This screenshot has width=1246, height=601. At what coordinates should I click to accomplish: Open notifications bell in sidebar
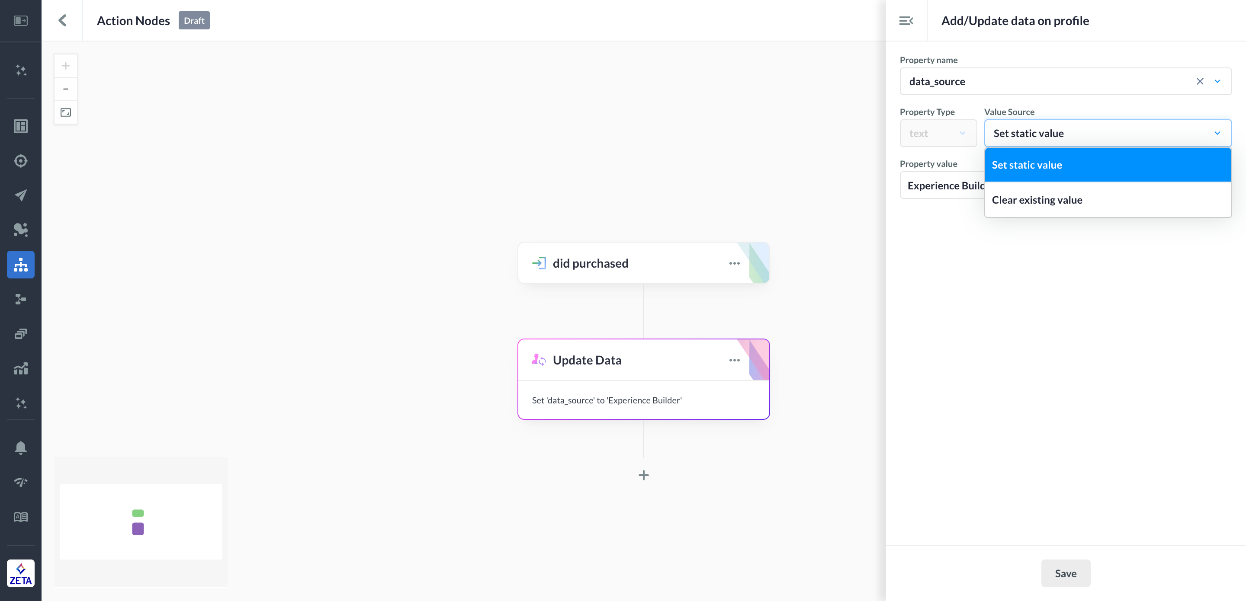[21, 448]
